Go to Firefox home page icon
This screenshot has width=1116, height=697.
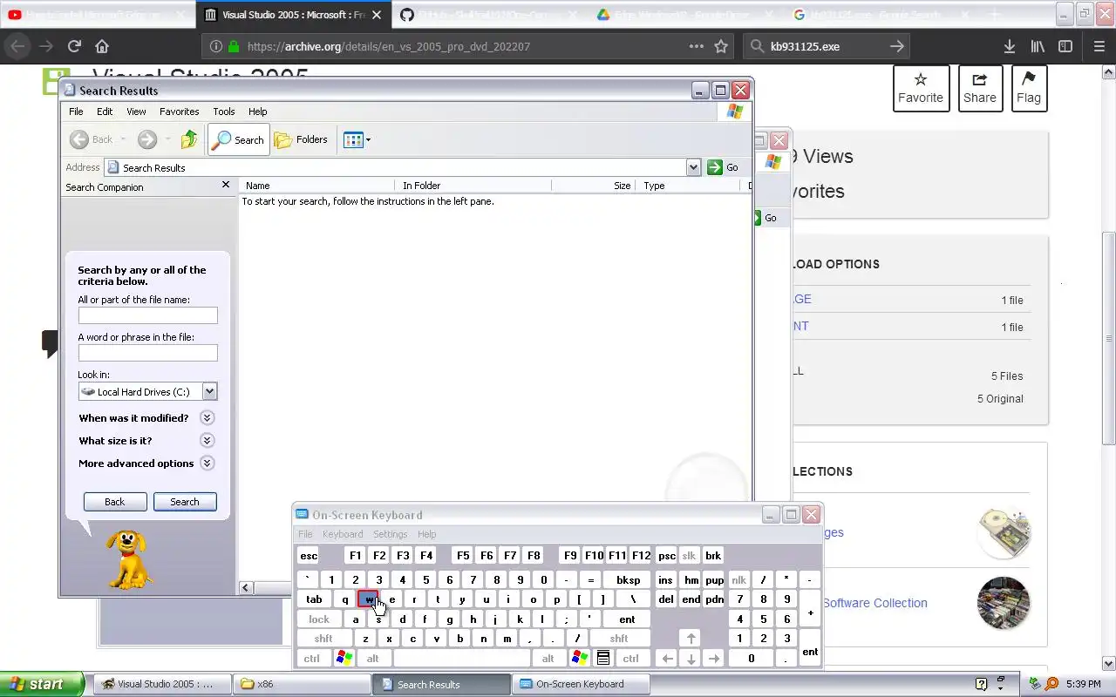pyautogui.click(x=102, y=46)
